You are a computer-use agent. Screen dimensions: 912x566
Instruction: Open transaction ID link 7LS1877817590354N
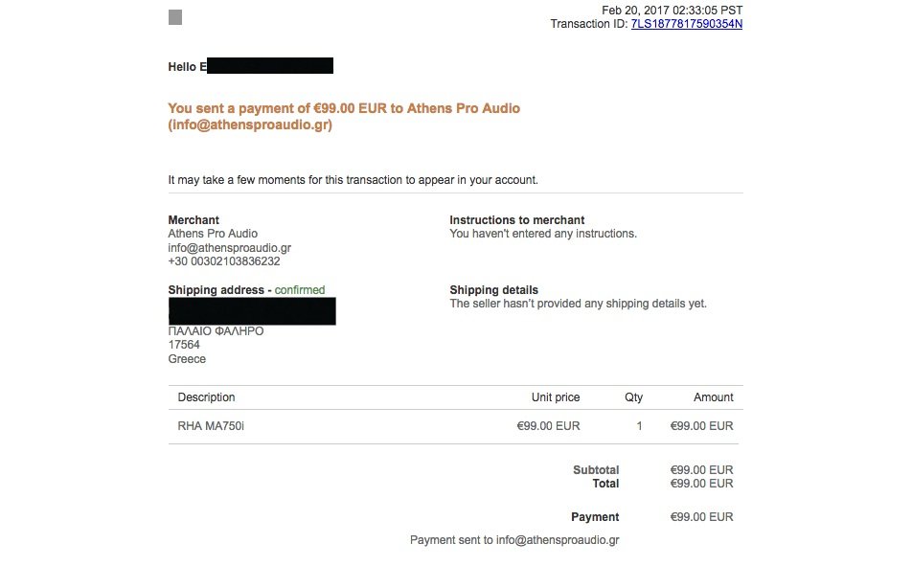click(x=686, y=24)
